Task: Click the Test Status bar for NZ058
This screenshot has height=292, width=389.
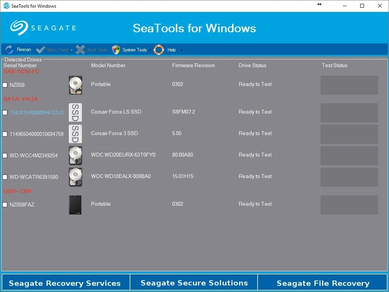Action: click(x=349, y=85)
